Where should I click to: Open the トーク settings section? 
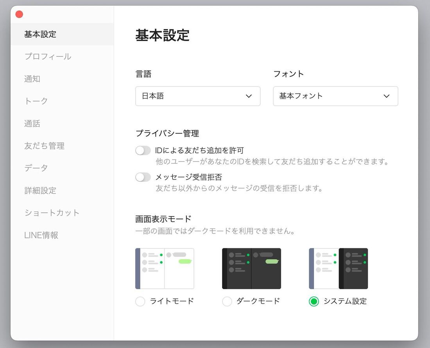36,101
